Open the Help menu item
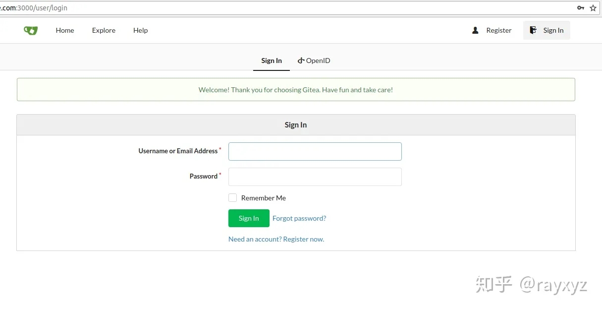This screenshot has height=311, width=602. click(141, 30)
